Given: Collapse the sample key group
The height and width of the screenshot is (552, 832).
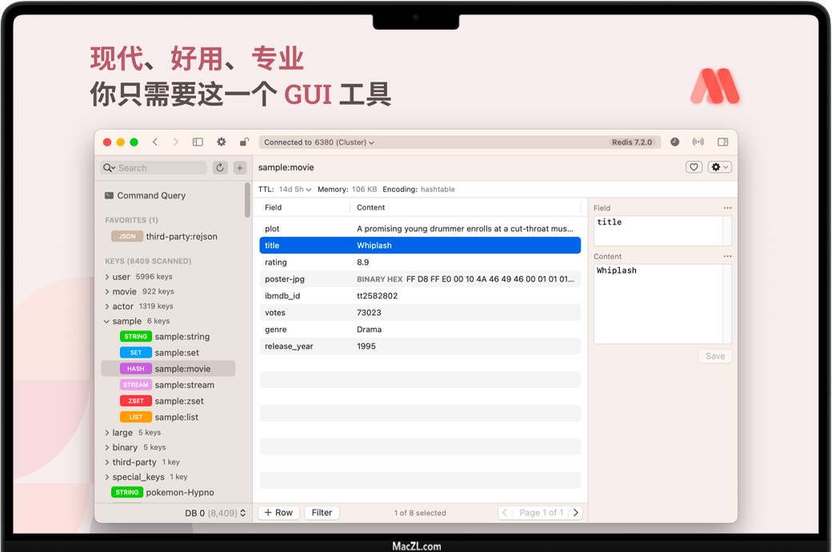Looking at the screenshot, I should click(106, 321).
